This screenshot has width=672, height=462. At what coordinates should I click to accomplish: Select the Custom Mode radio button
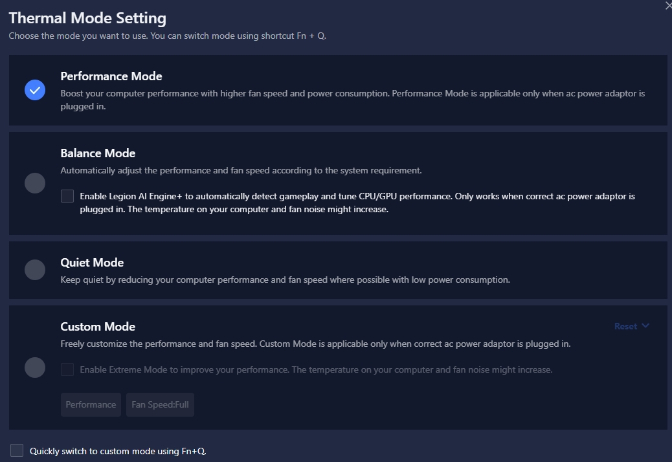[x=35, y=368]
